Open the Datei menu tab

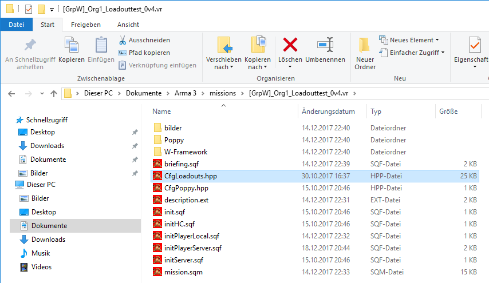coord(16,25)
